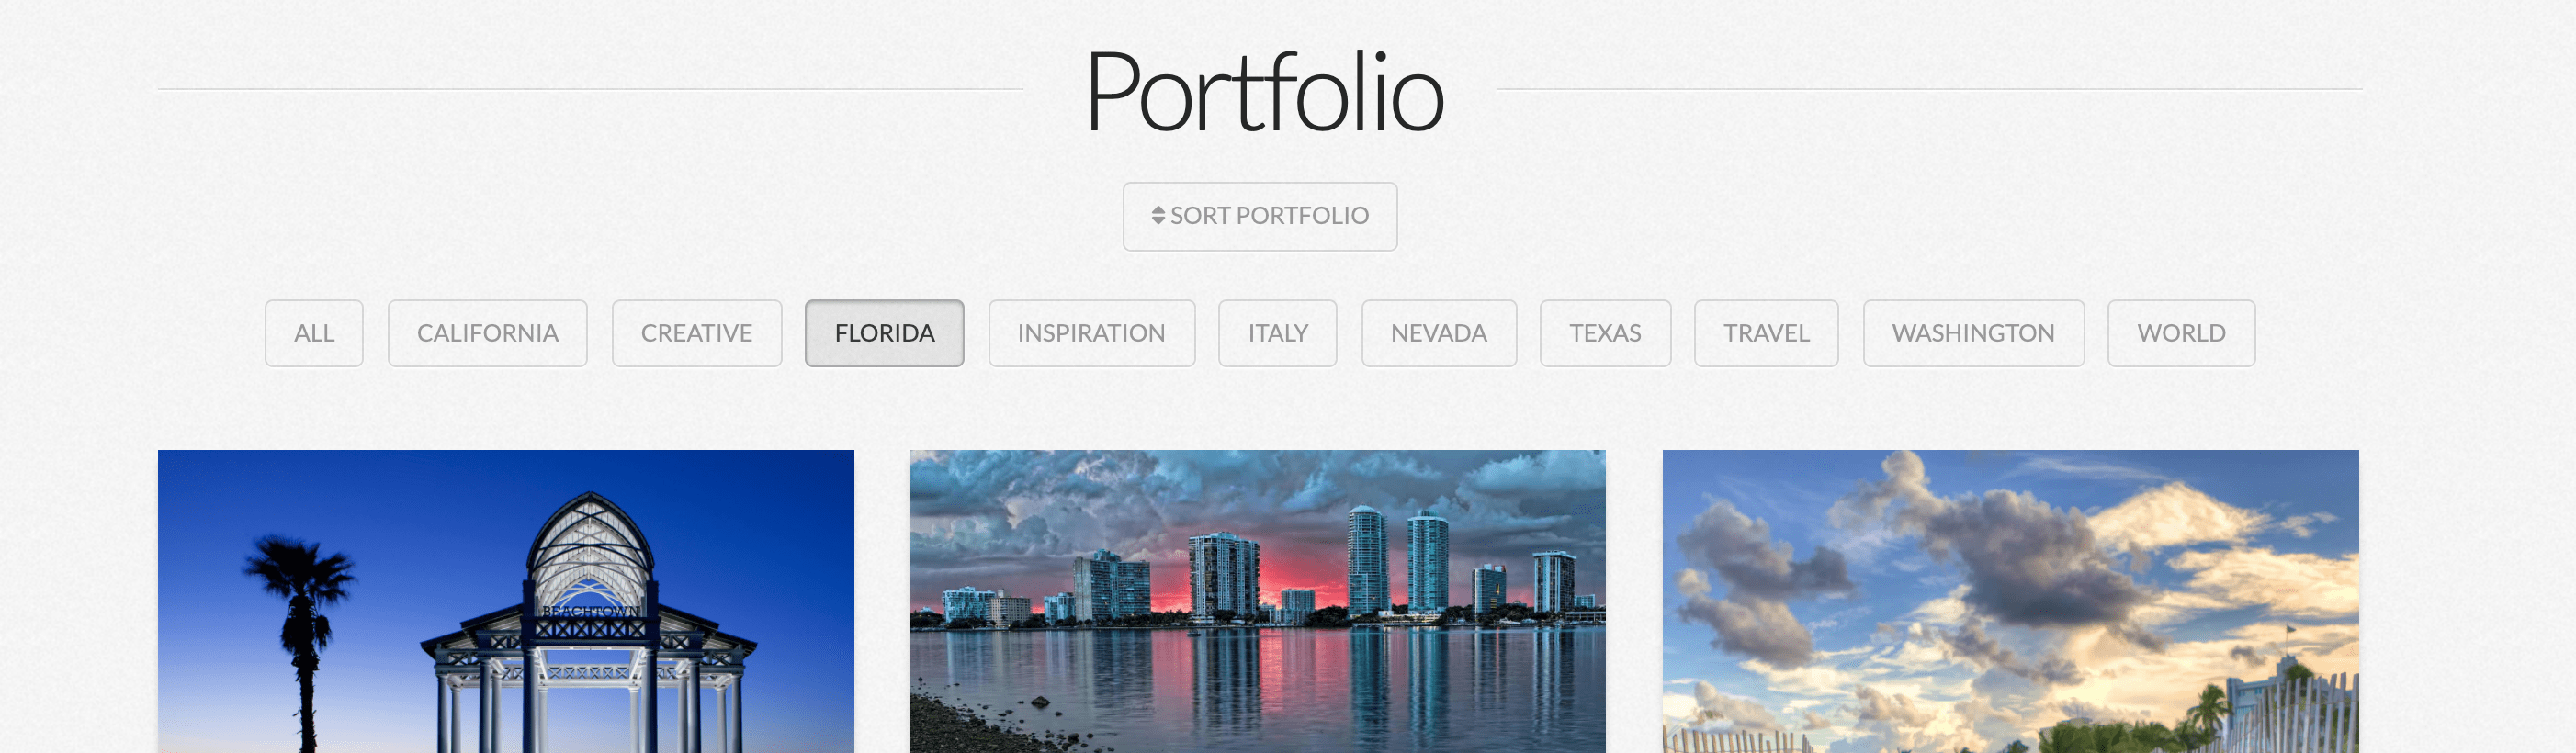Click the sort arrows icon
Viewport: 2576px width, 753px height.
(x=1157, y=216)
